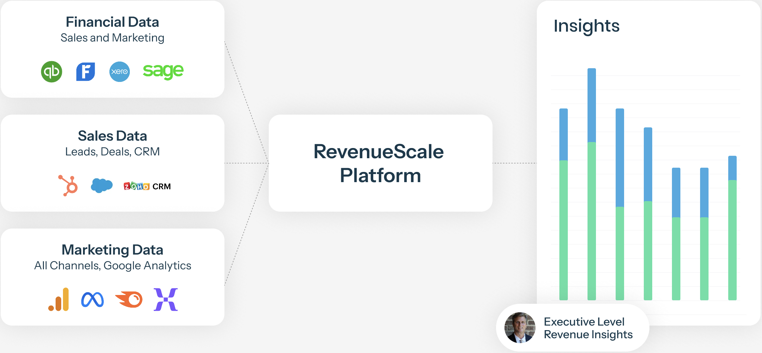Select the Executive Level Revenue Insights label
The height and width of the screenshot is (353, 762).
click(x=588, y=328)
